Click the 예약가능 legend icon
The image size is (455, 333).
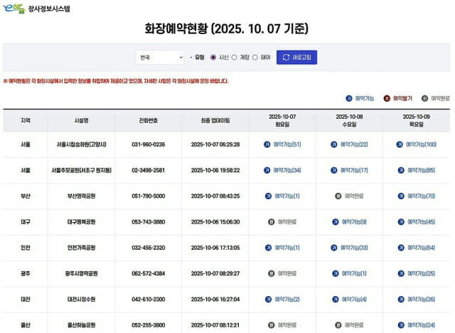(x=349, y=98)
